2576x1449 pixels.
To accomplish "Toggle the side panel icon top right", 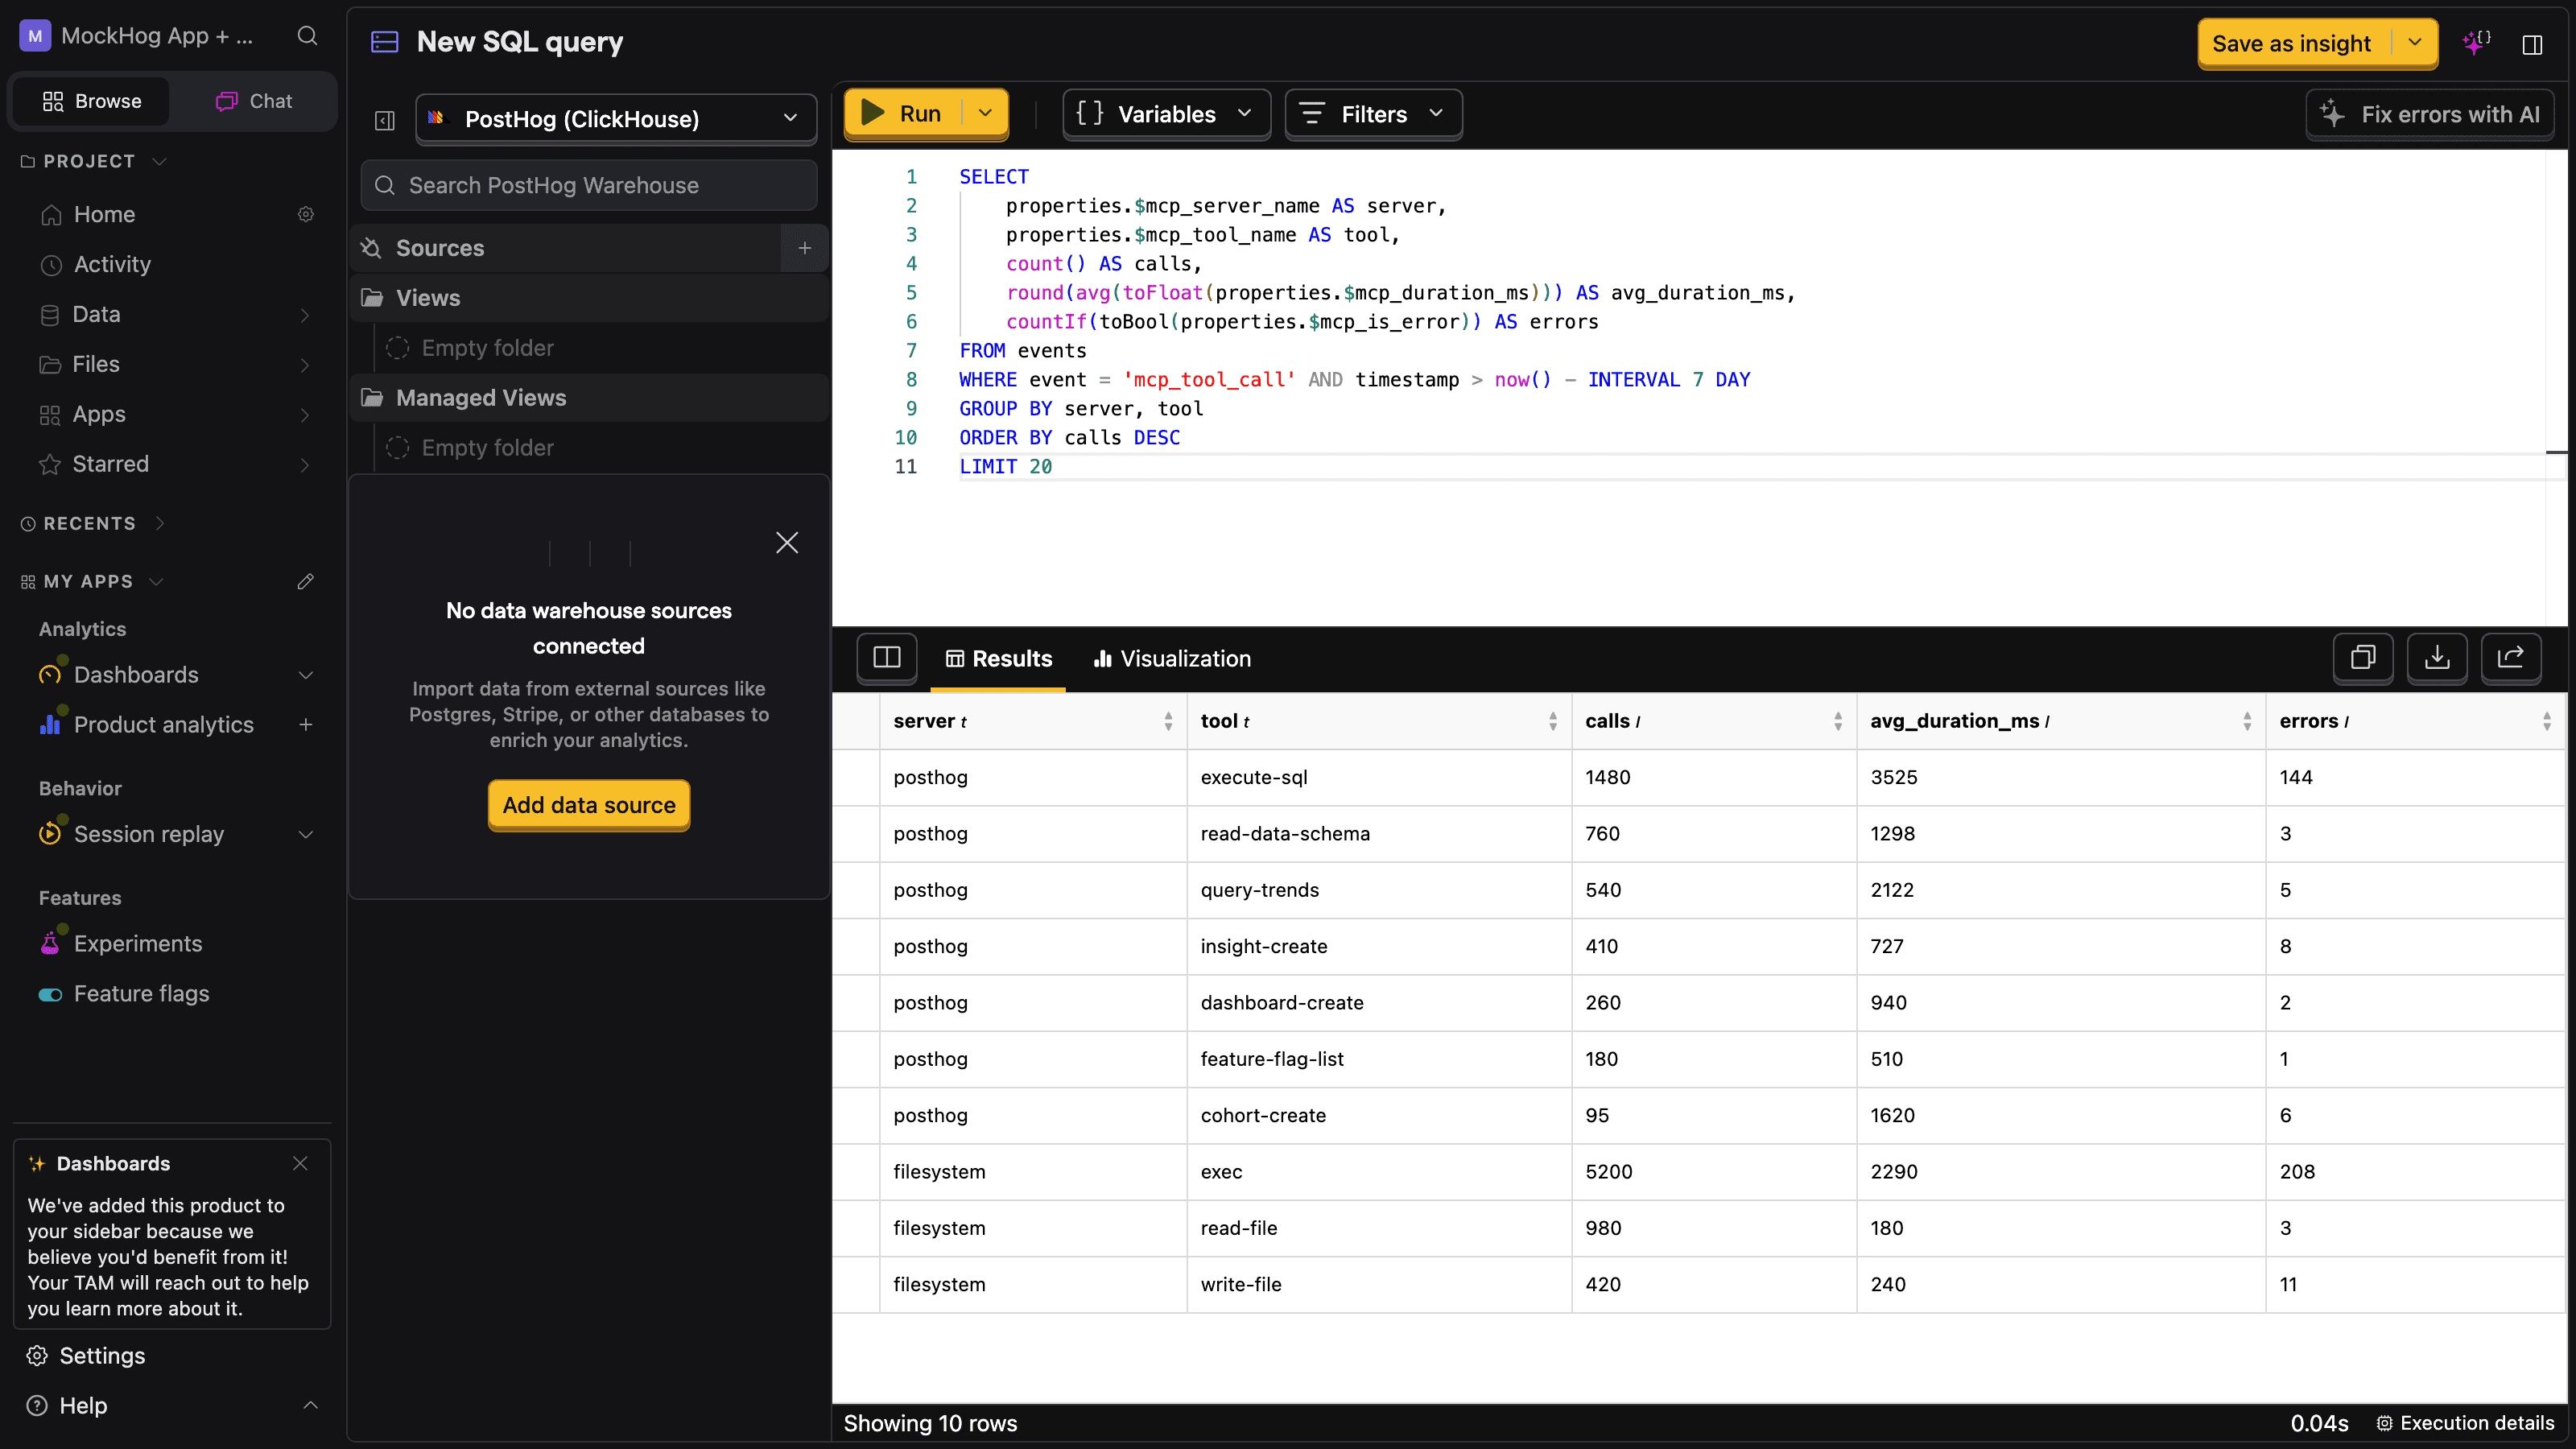I will (2532, 45).
